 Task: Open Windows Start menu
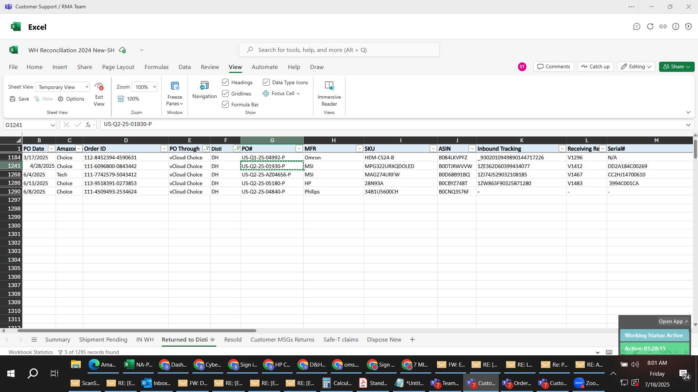[11, 373]
